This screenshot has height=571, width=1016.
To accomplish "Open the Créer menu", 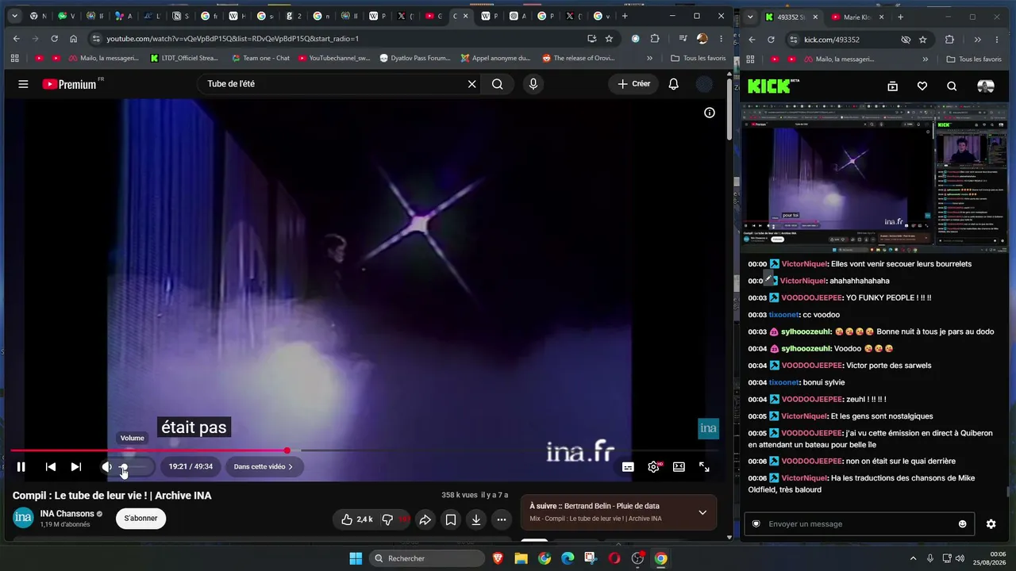I will click(x=633, y=84).
